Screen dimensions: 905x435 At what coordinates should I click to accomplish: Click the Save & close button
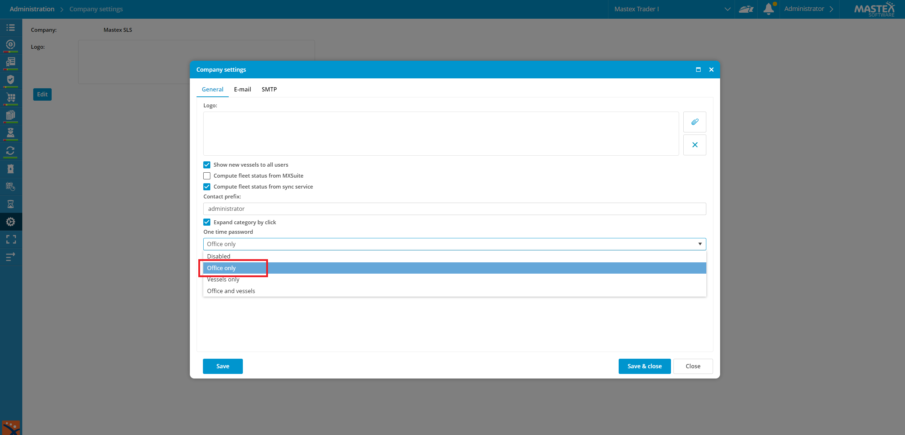tap(644, 366)
